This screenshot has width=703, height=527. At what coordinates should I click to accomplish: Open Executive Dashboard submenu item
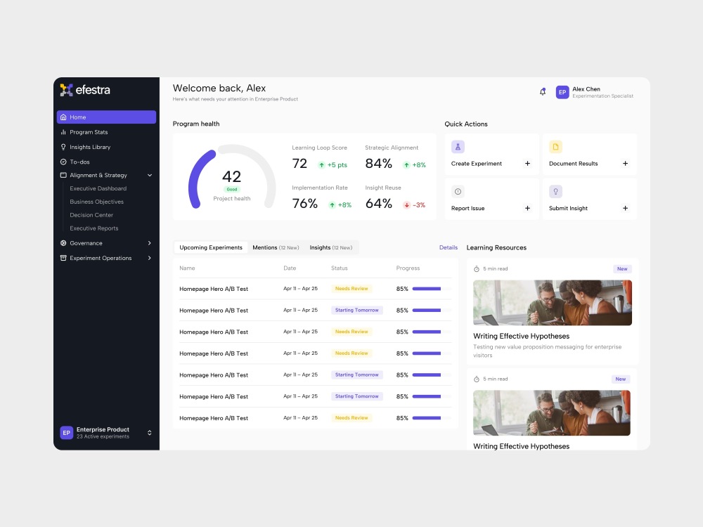pos(98,188)
